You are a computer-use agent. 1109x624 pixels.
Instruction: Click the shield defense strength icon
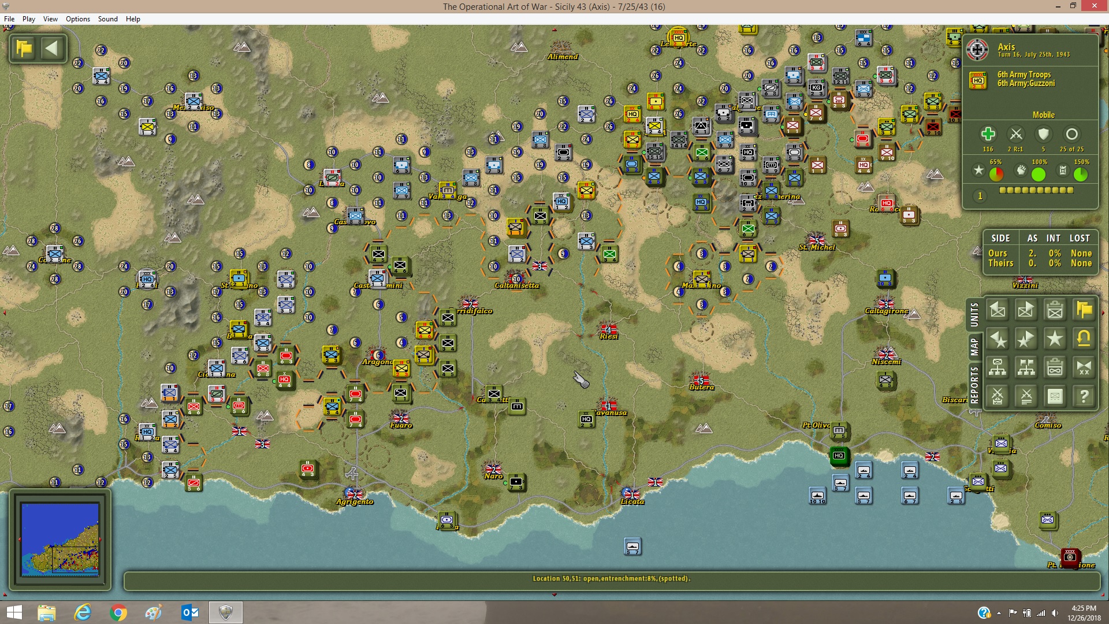pyautogui.click(x=1043, y=134)
